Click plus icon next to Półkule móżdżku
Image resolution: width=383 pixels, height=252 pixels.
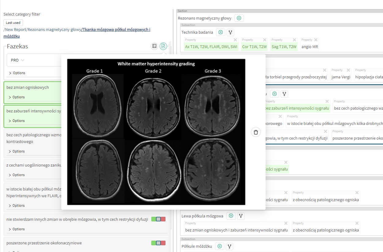pos(220,246)
